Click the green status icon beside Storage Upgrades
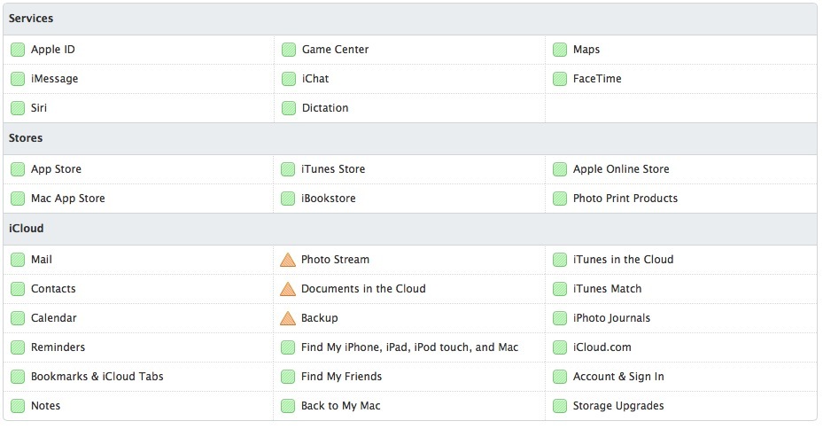Viewport: 823px width, 429px height. [560, 407]
